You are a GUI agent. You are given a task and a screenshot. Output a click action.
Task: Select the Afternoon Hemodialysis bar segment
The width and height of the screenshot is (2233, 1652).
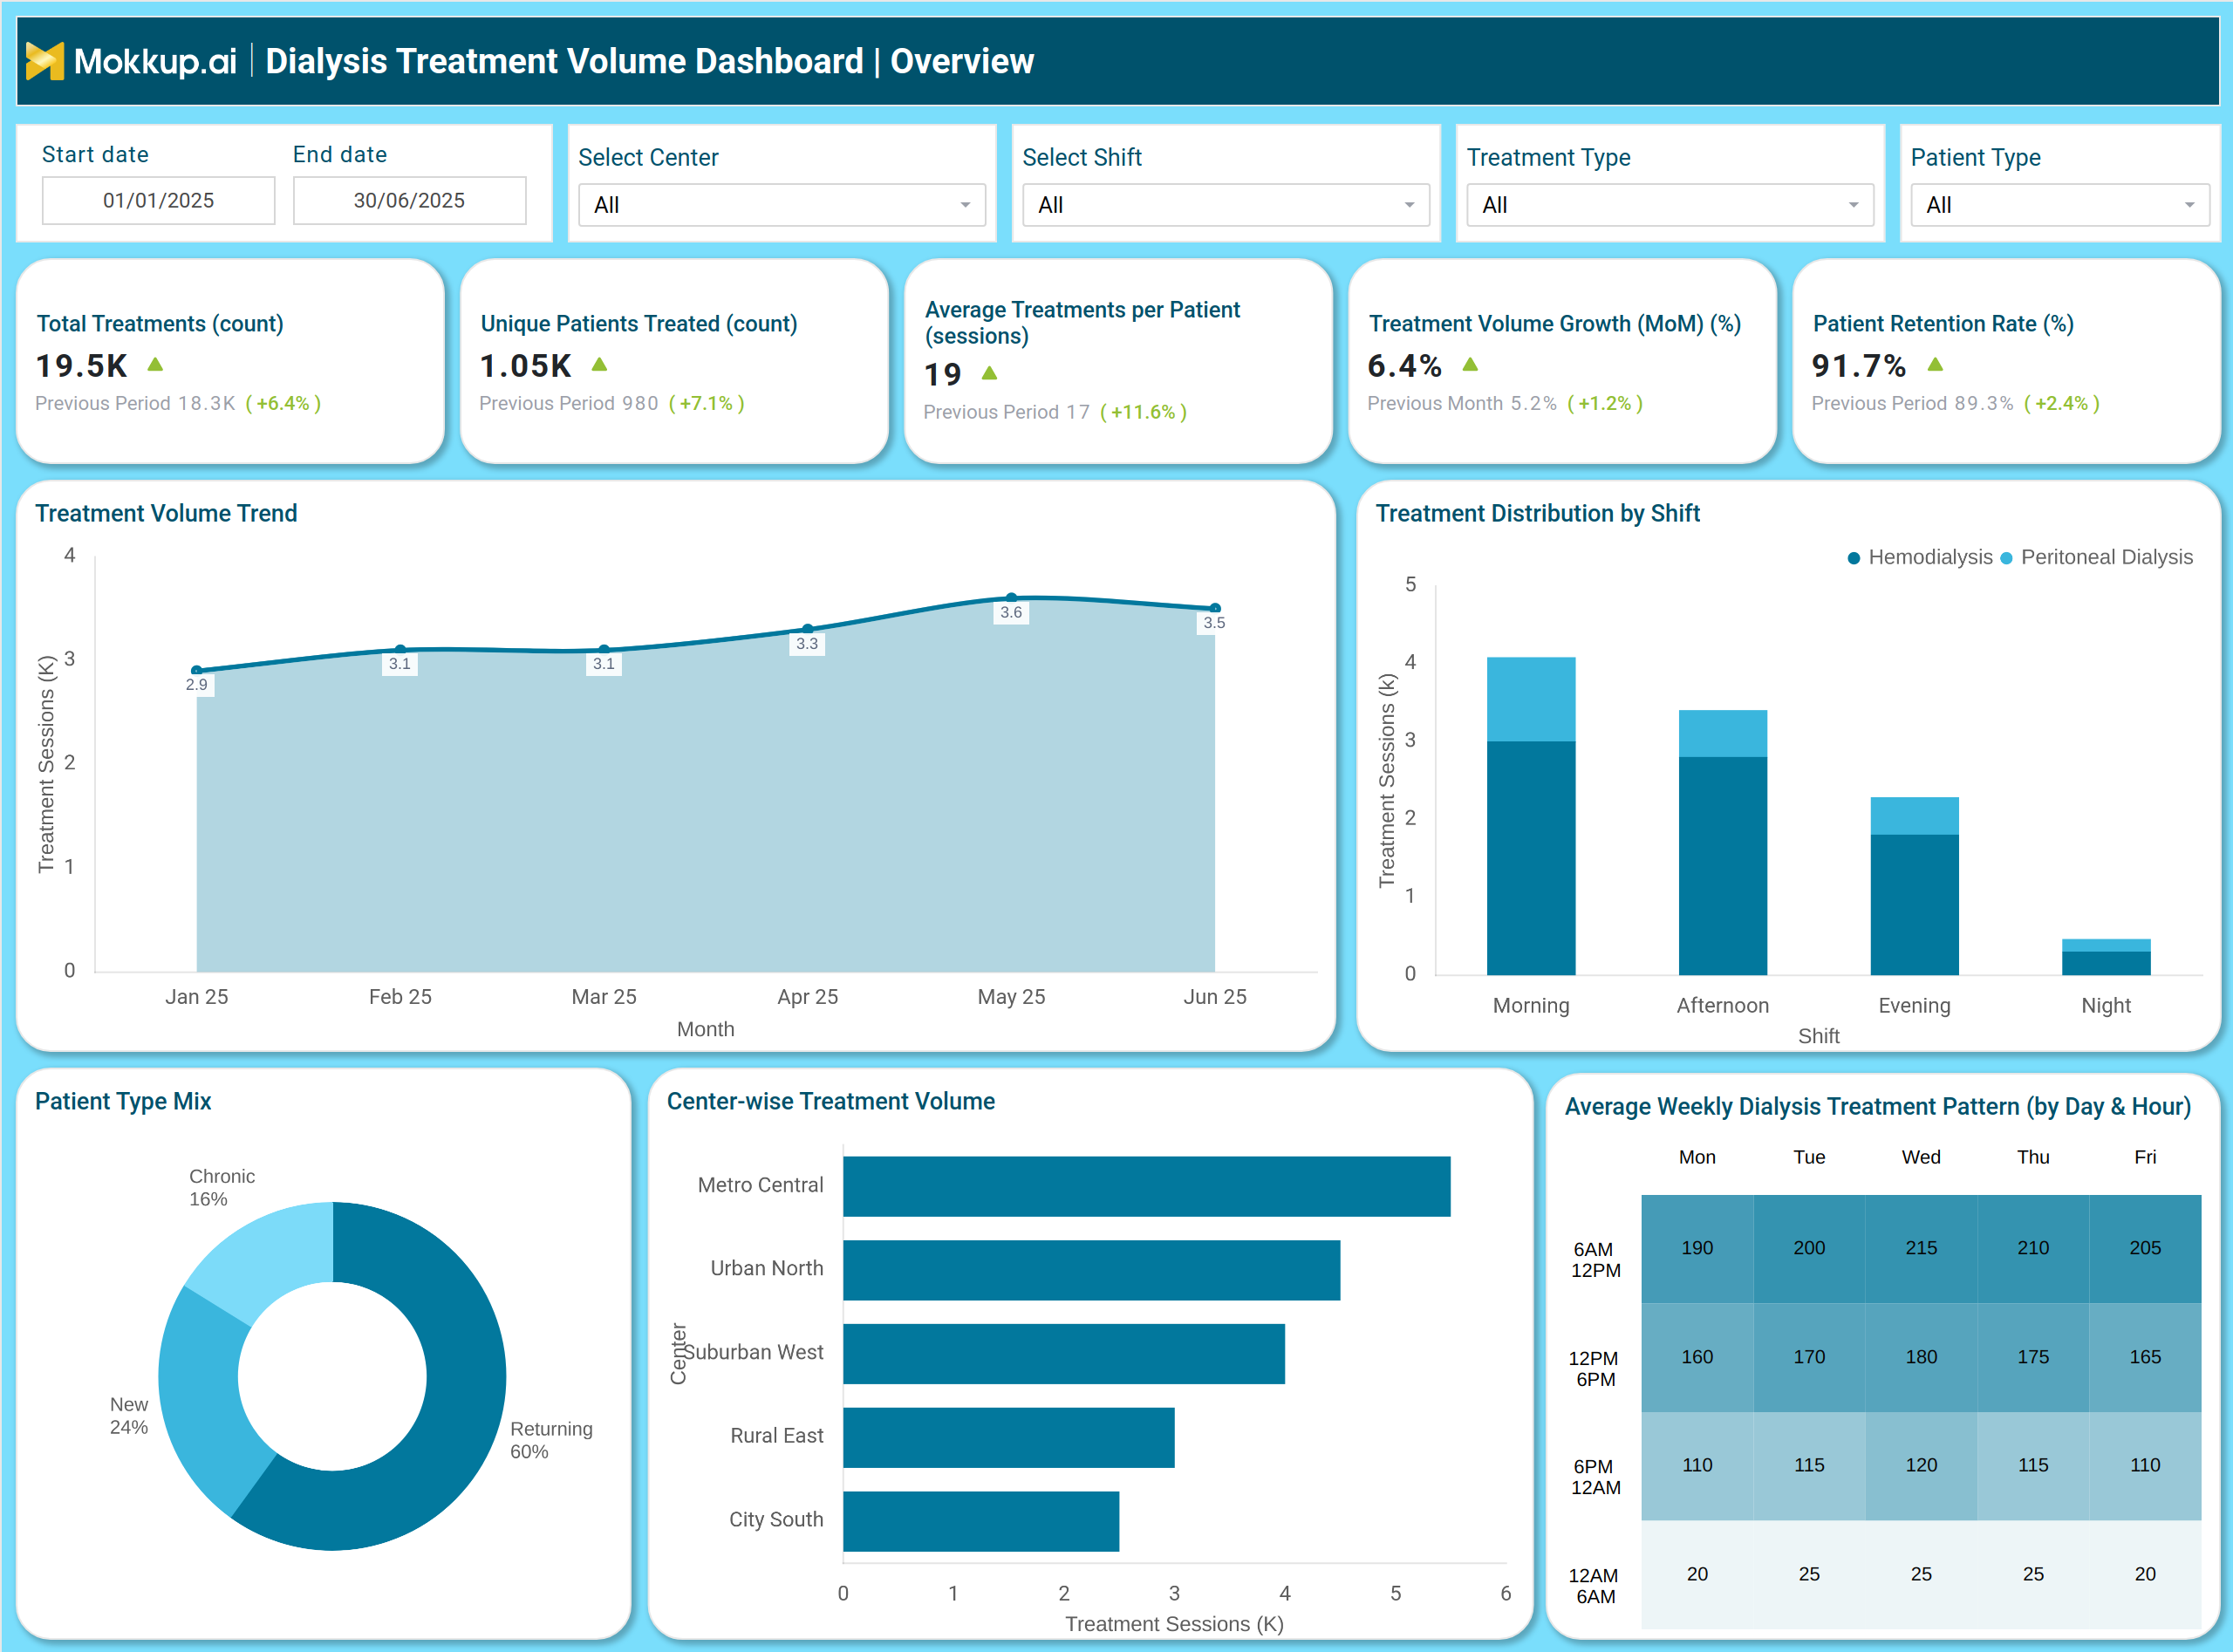click(1723, 866)
